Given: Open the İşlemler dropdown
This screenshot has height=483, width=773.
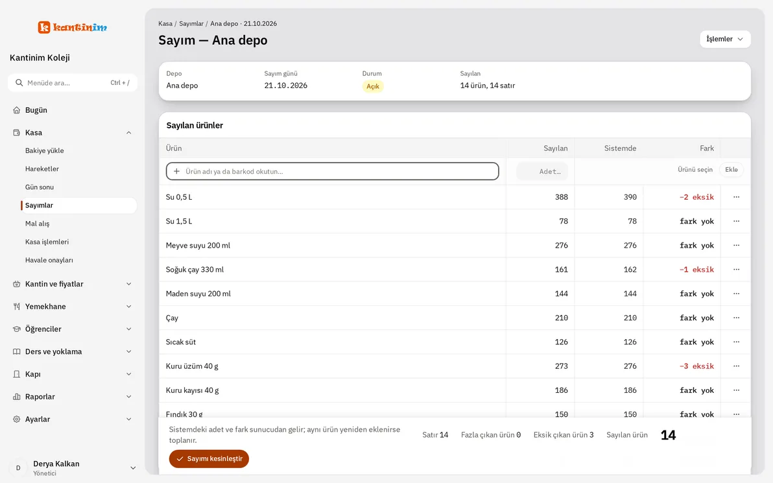Looking at the screenshot, I should click(x=725, y=39).
